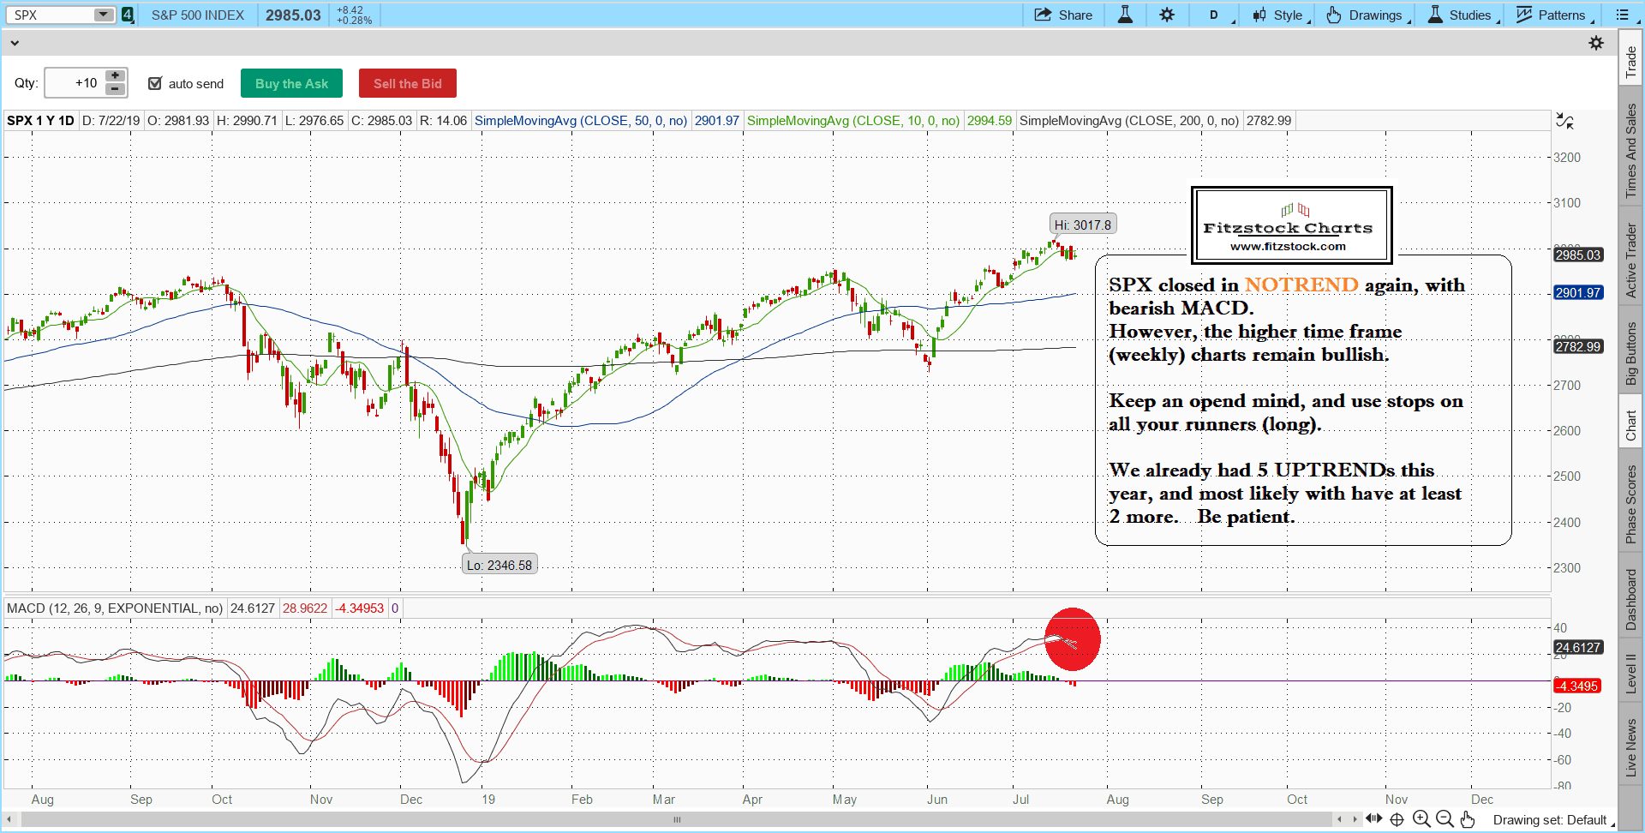Viewport: 1645px width, 833px height.
Task: Open the Studies menu
Action: 1463,15
